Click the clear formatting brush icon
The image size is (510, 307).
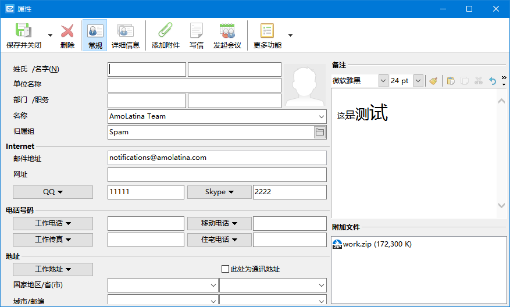pyautogui.click(x=433, y=81)
